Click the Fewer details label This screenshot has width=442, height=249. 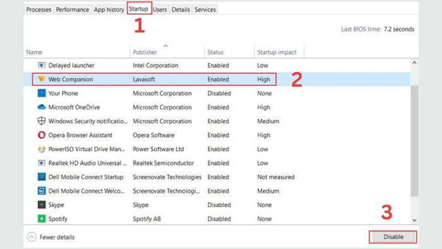pos(57,237)
